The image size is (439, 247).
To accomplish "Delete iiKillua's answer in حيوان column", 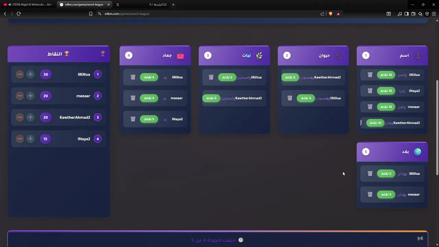I will coord(290,98).
